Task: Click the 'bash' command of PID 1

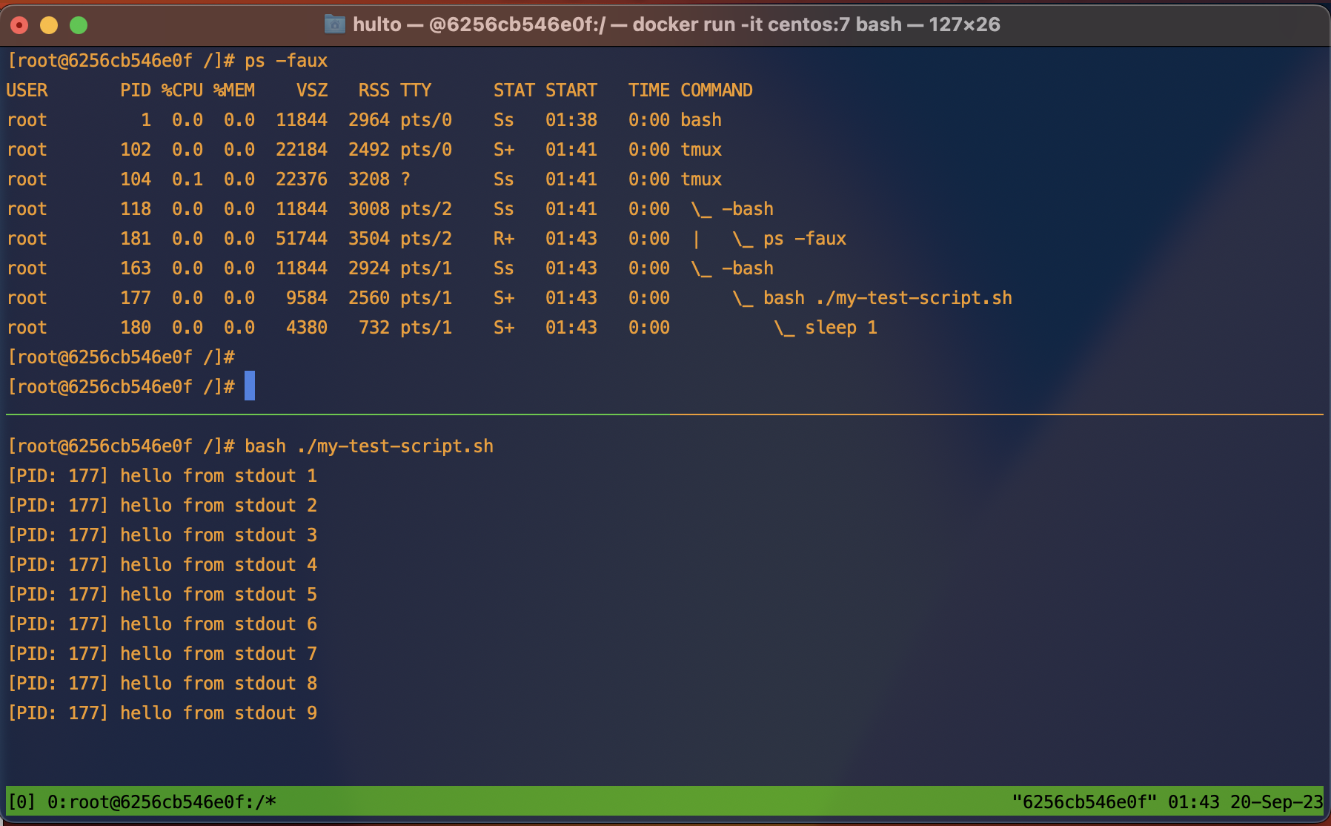Action: tap(701, 120)
